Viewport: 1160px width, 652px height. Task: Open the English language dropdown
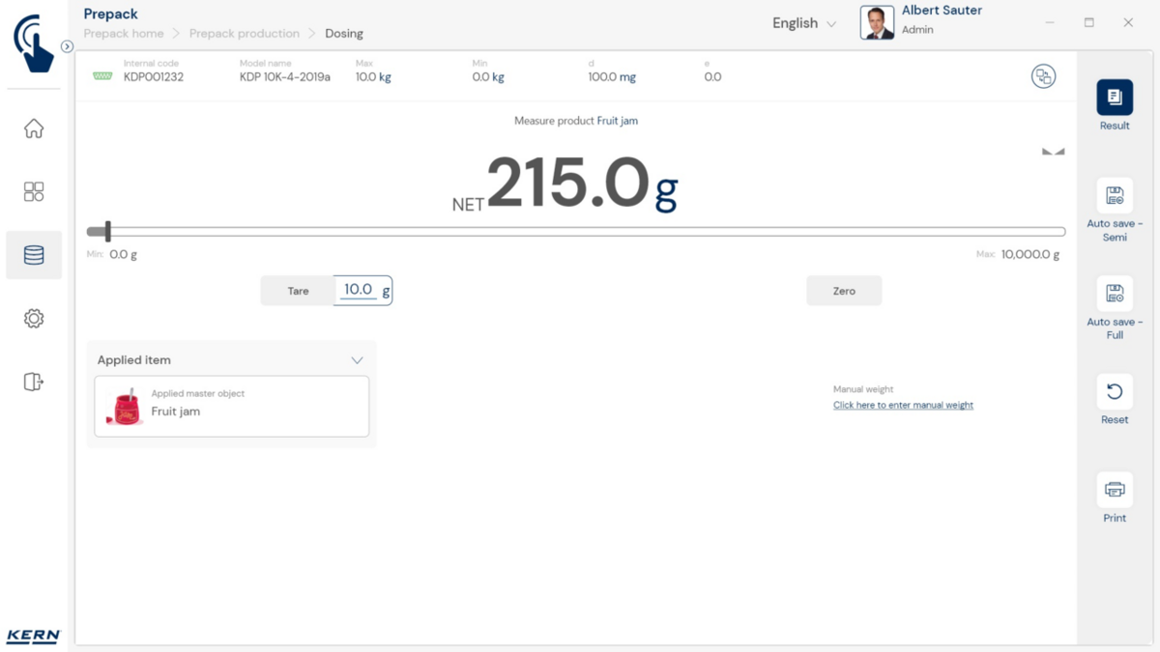pos(803,23)
